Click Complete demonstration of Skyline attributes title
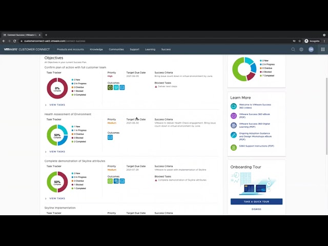 [x=75, y=161]
